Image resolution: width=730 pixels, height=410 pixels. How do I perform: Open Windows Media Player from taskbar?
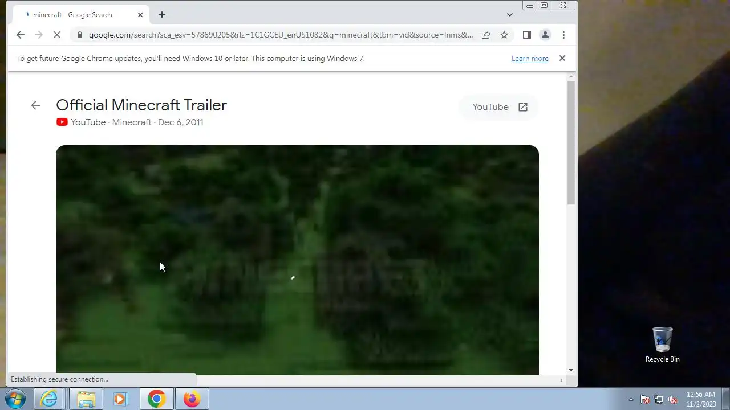click(120, 399)
